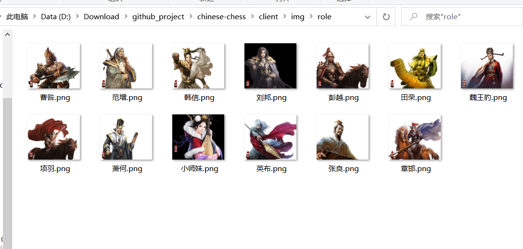Screen dimensions: 523x249
Task: Click the file name 魏王豹.png
Action: coord(488,98)
